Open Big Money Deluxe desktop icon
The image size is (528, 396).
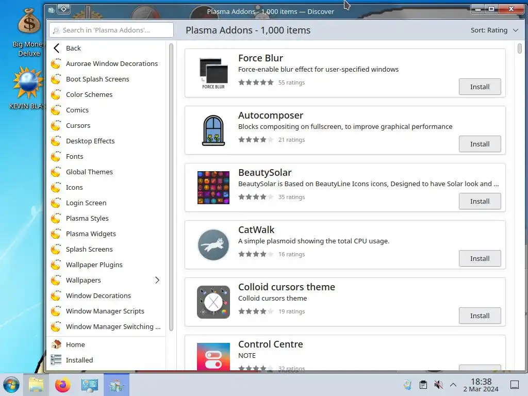pyautogui.click(x=29, y=32)
